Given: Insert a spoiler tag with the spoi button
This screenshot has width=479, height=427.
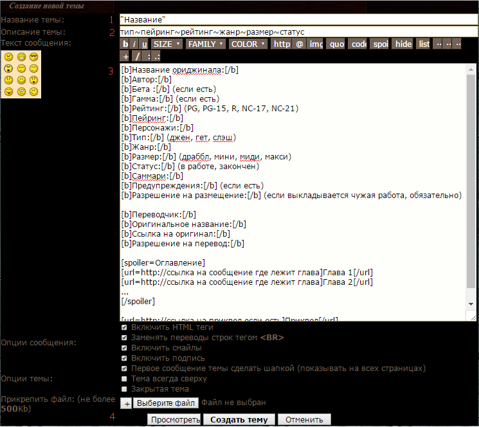Looking at the screenshot, I should (x=381, y=44).
